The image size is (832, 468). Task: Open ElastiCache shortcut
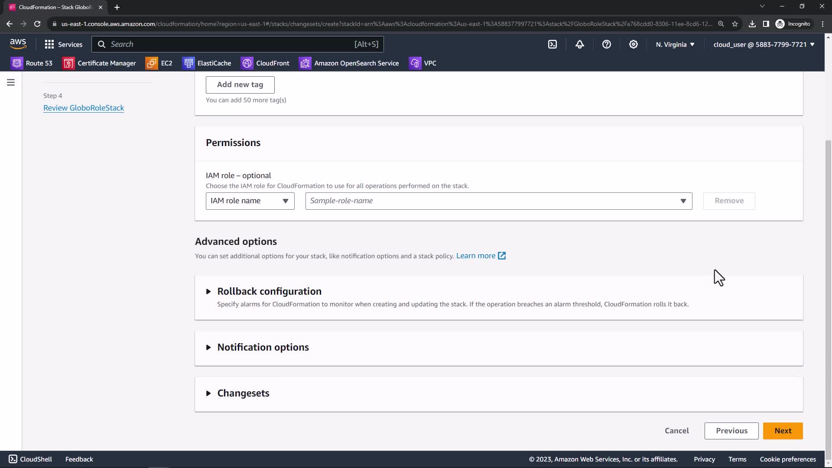pos(207,63)
